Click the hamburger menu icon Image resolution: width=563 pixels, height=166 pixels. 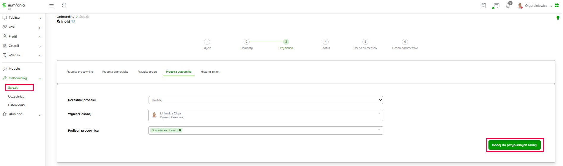tap(51, 6)
